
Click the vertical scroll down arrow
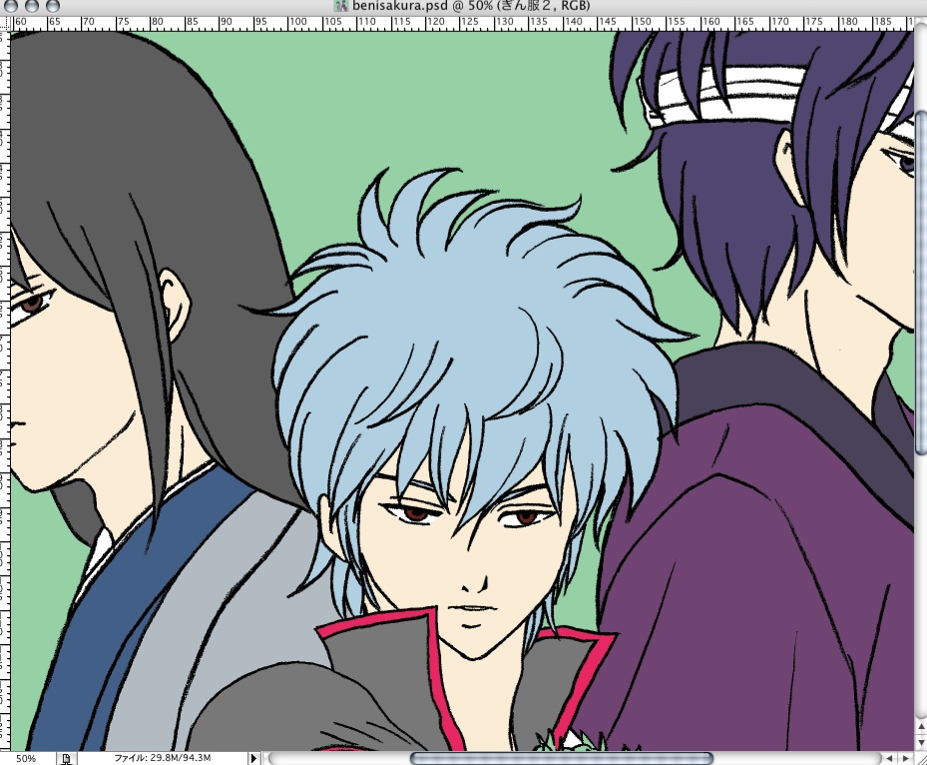coord(921,741)
